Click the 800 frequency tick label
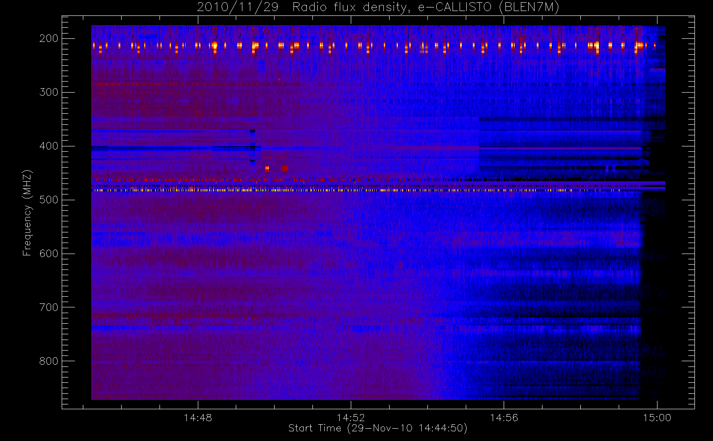The image size is (713, 441). pyautogui.click(x=49, y=361)
